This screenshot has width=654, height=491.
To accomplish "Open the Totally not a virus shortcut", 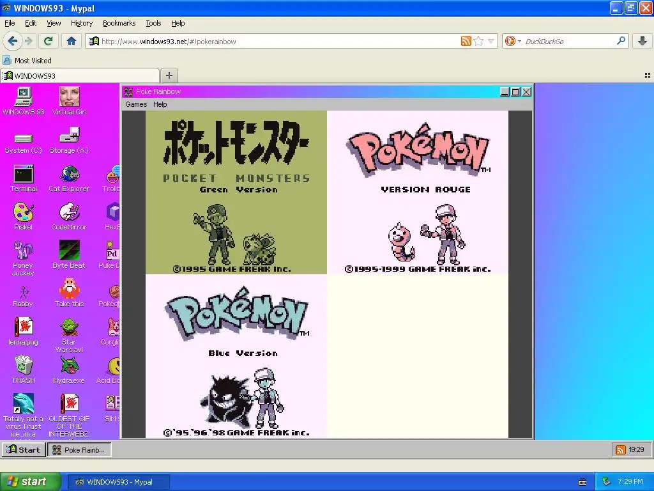I will point(24,415).
